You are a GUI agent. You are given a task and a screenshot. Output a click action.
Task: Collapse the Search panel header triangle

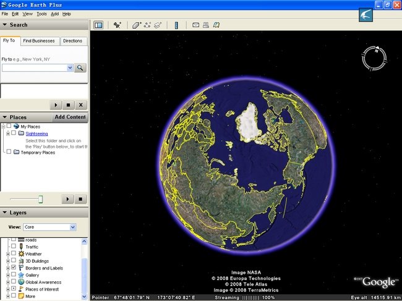(x=4, y=25)
